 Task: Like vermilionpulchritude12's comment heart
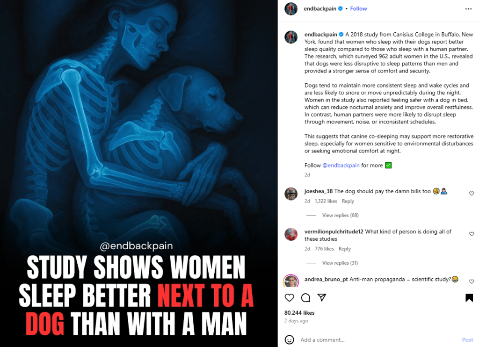pyautogui.click(x=472, y=234)
